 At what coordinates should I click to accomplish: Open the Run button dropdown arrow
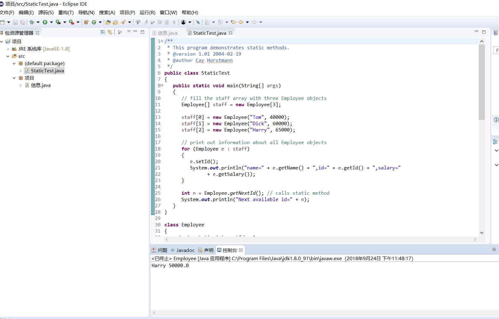point(51,22)
